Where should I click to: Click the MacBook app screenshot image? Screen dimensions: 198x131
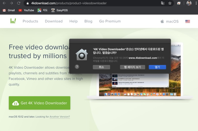tap(140, 85)
